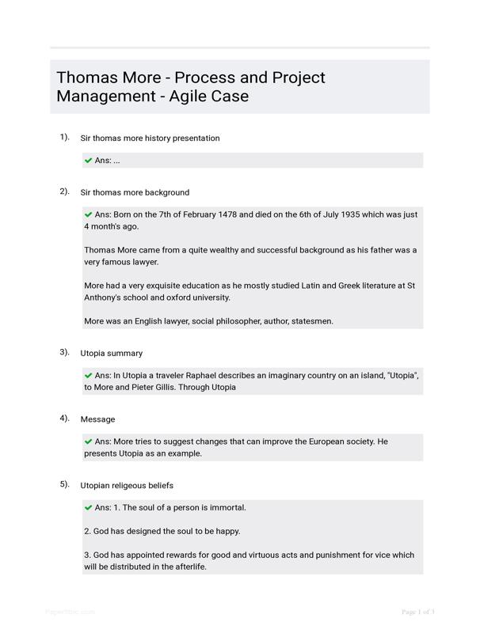Click the checkmark in the Utopia summary answer
Image resolution: width=480 pixels, height=633 pixels.
pyautogui.click(x=89, y=375)
